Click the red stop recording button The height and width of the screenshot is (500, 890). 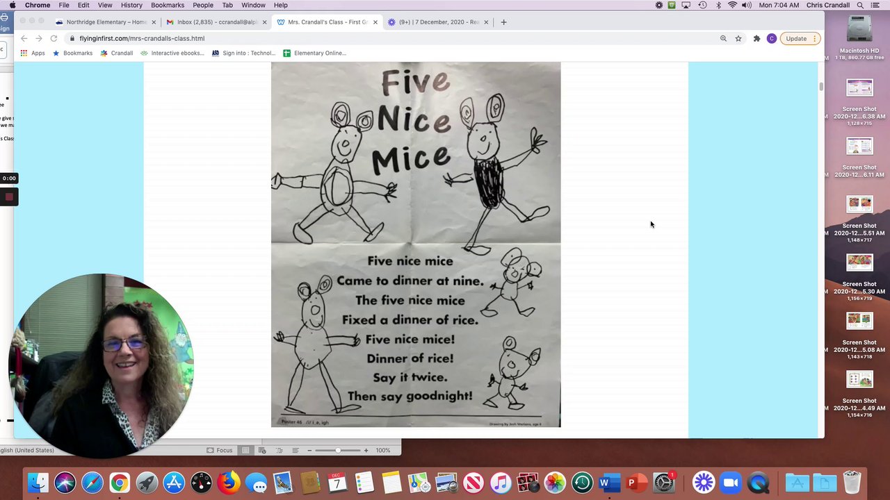pyautogui.click(x=9, y=197)
